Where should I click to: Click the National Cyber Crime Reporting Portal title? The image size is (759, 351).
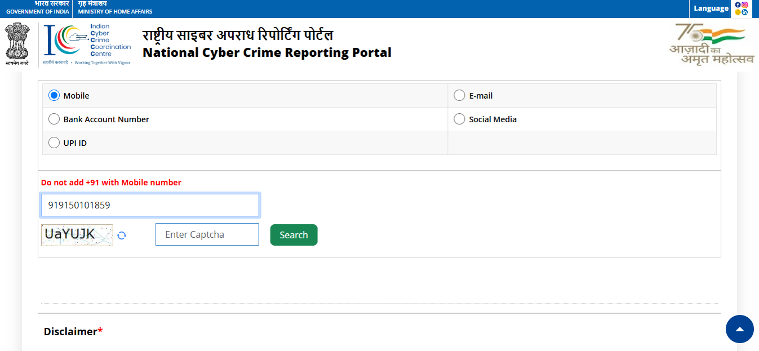(267, 52)
